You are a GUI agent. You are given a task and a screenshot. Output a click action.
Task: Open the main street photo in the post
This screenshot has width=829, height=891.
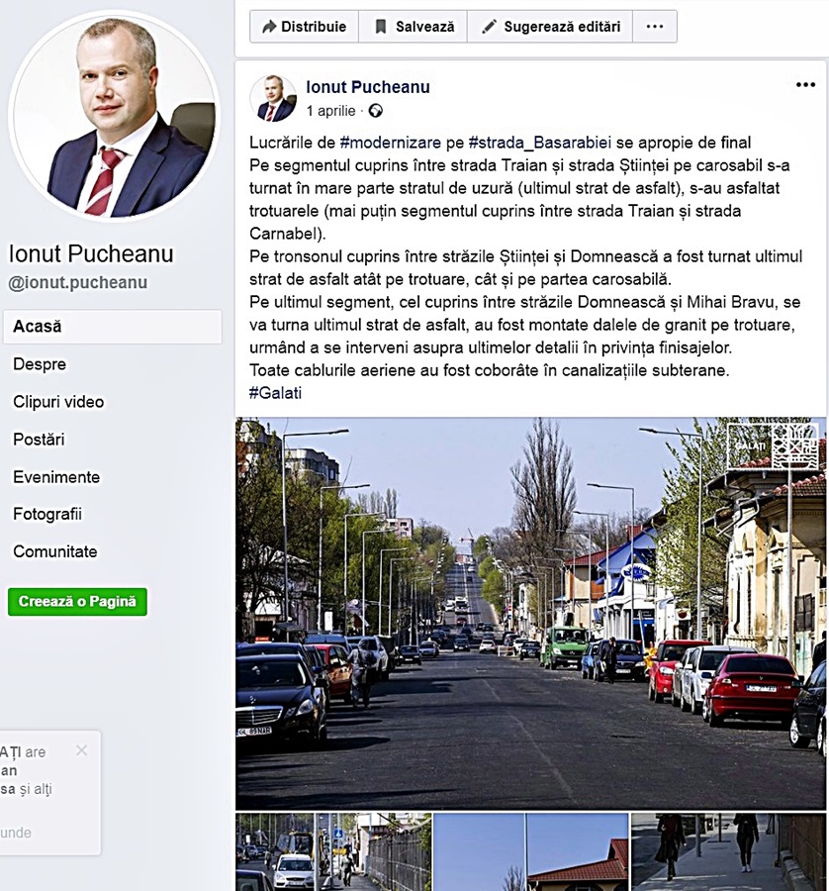(x=530, y=614)
